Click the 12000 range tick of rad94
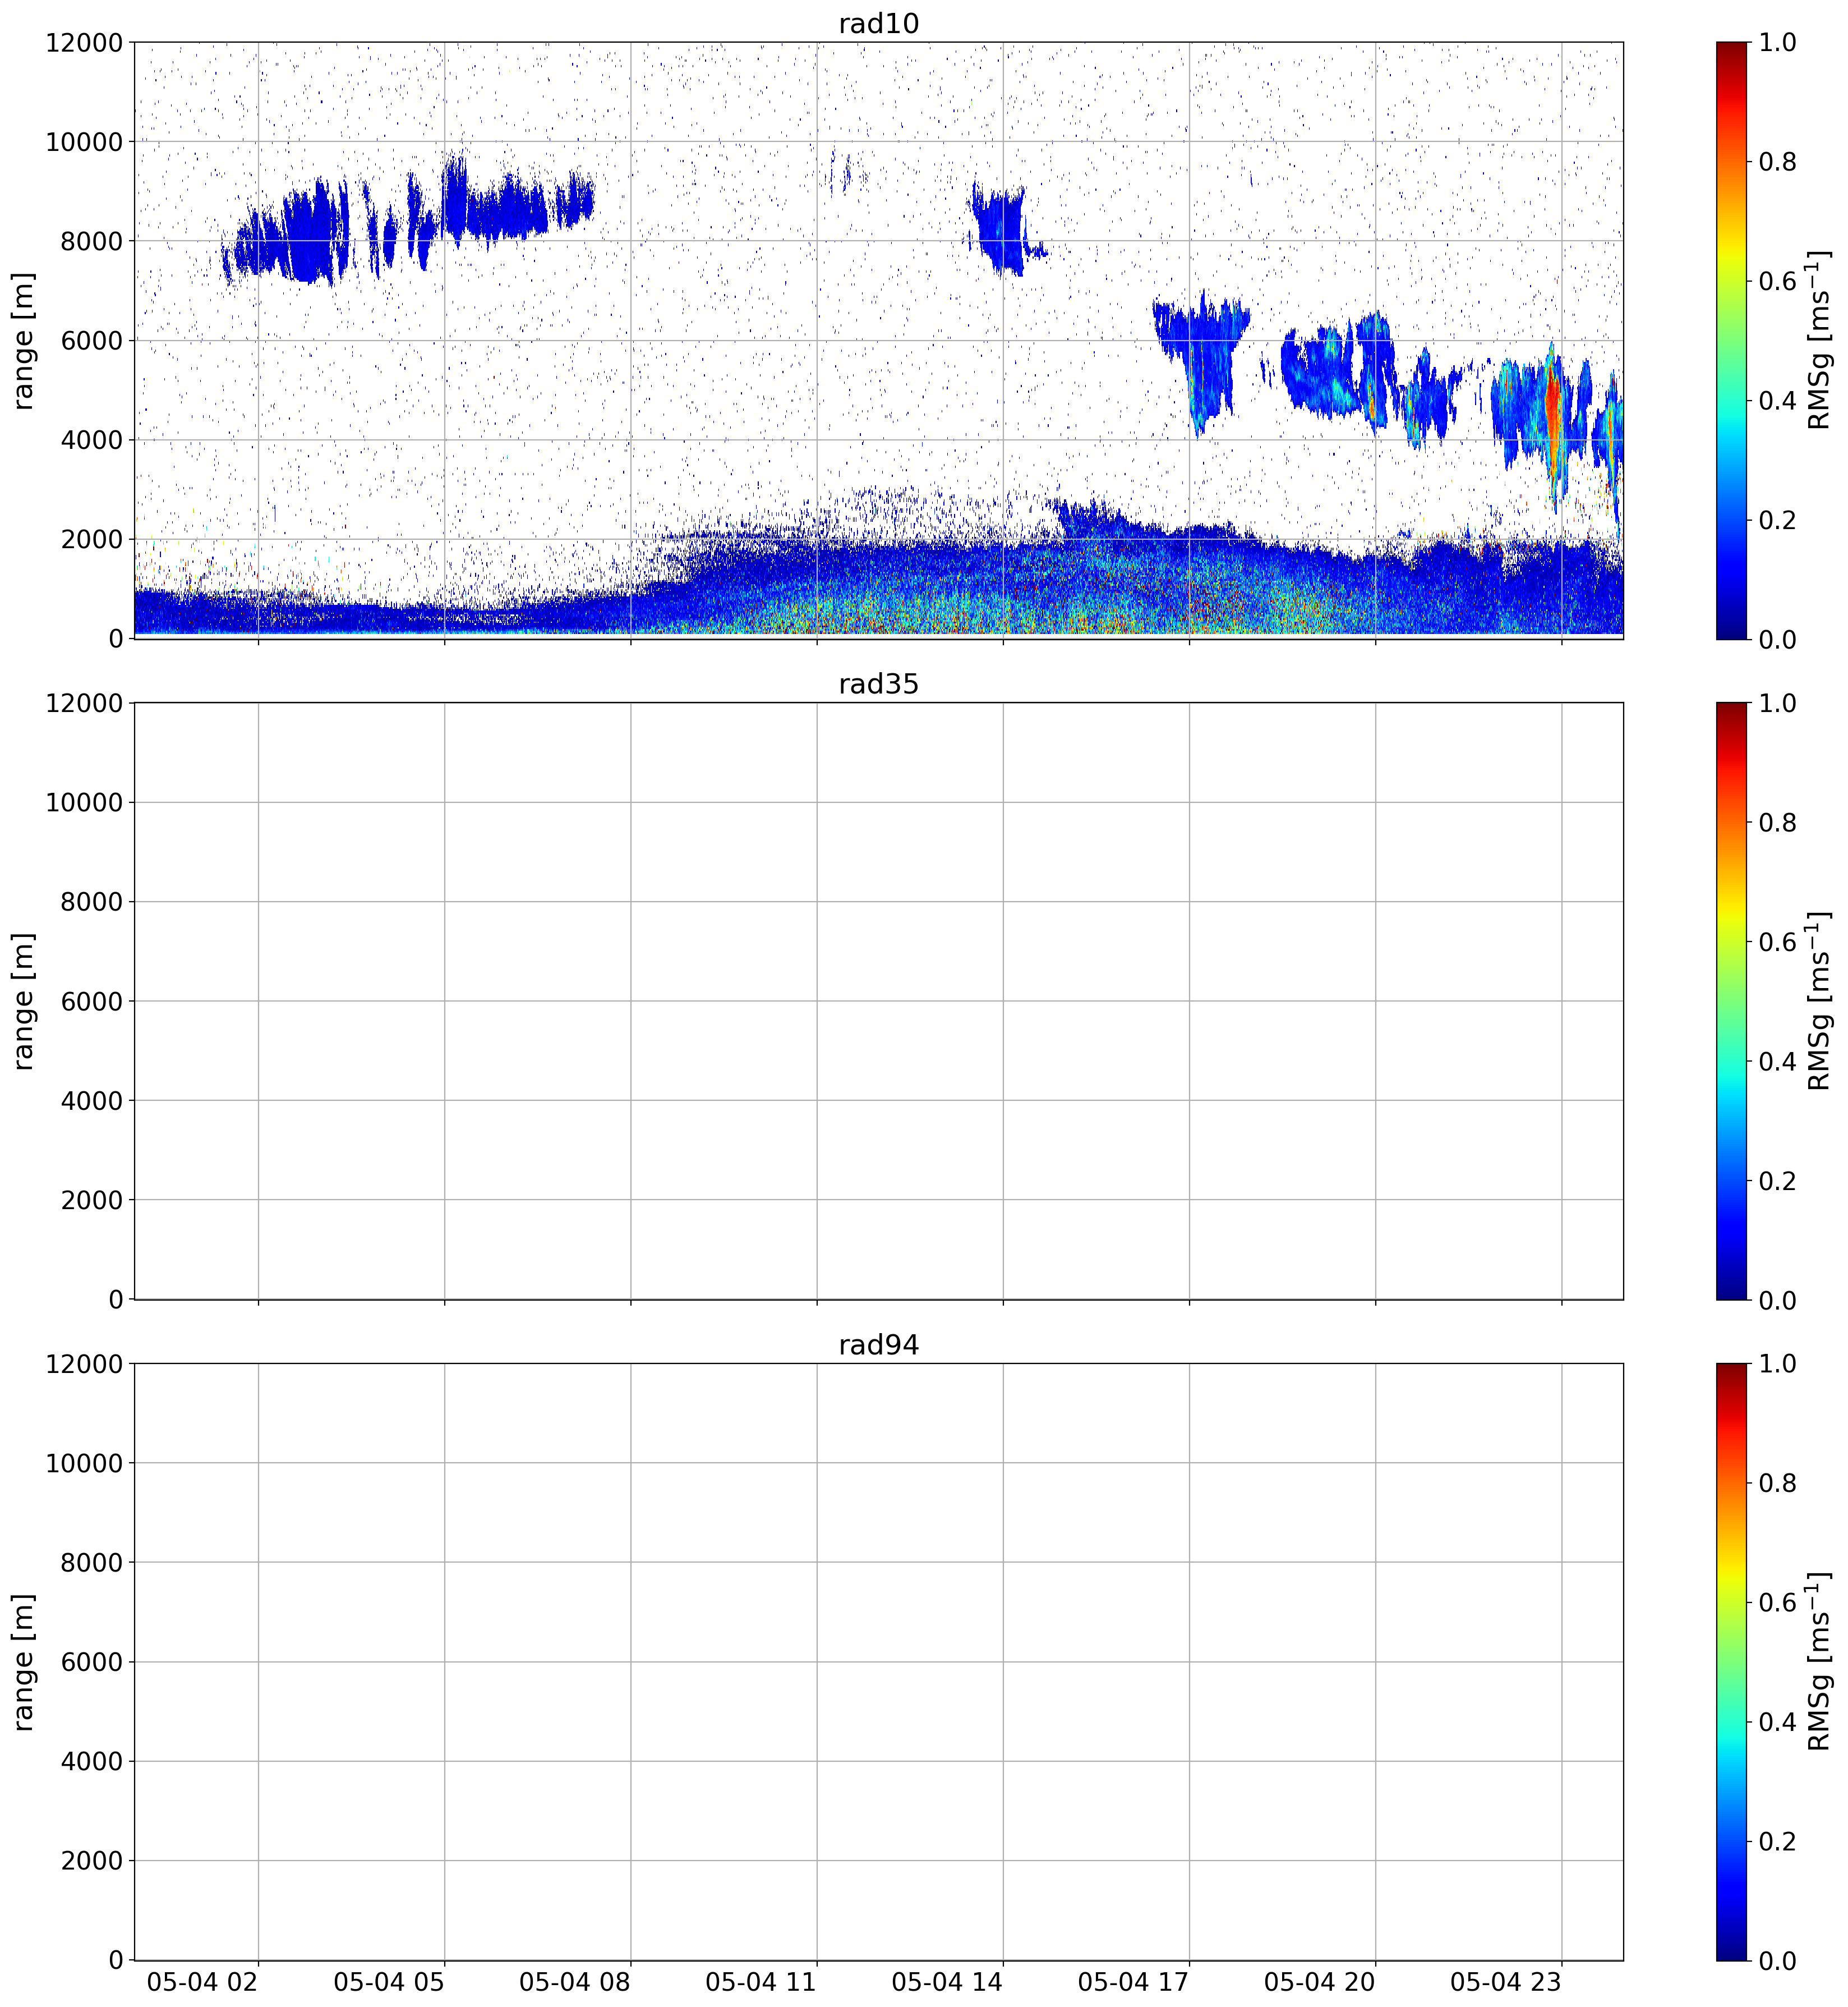The height and width of the screenshot is (2007, 1848). point(84,1363)
